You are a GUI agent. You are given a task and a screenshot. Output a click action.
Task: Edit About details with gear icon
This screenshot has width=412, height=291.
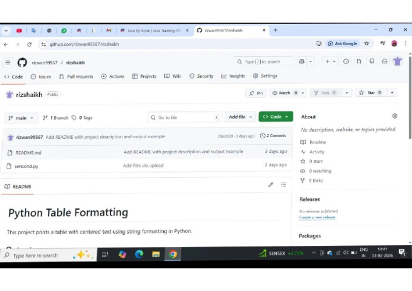pyautogui.click(x=394, y=116)
